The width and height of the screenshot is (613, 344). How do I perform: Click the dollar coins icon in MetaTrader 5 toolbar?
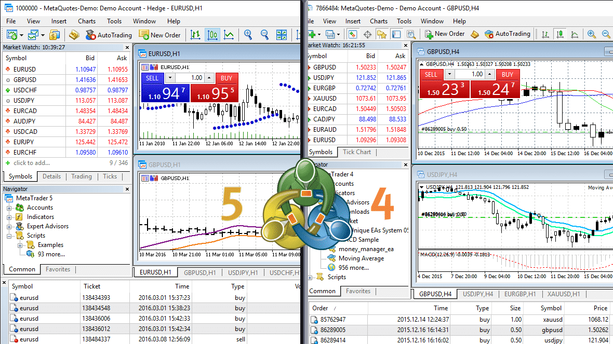55,35
